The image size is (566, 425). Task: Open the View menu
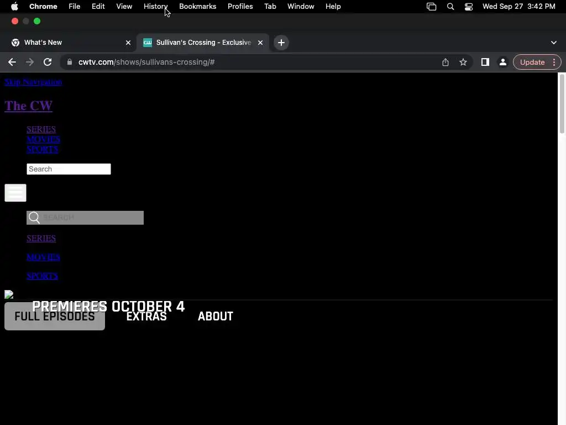click(124, 7)
